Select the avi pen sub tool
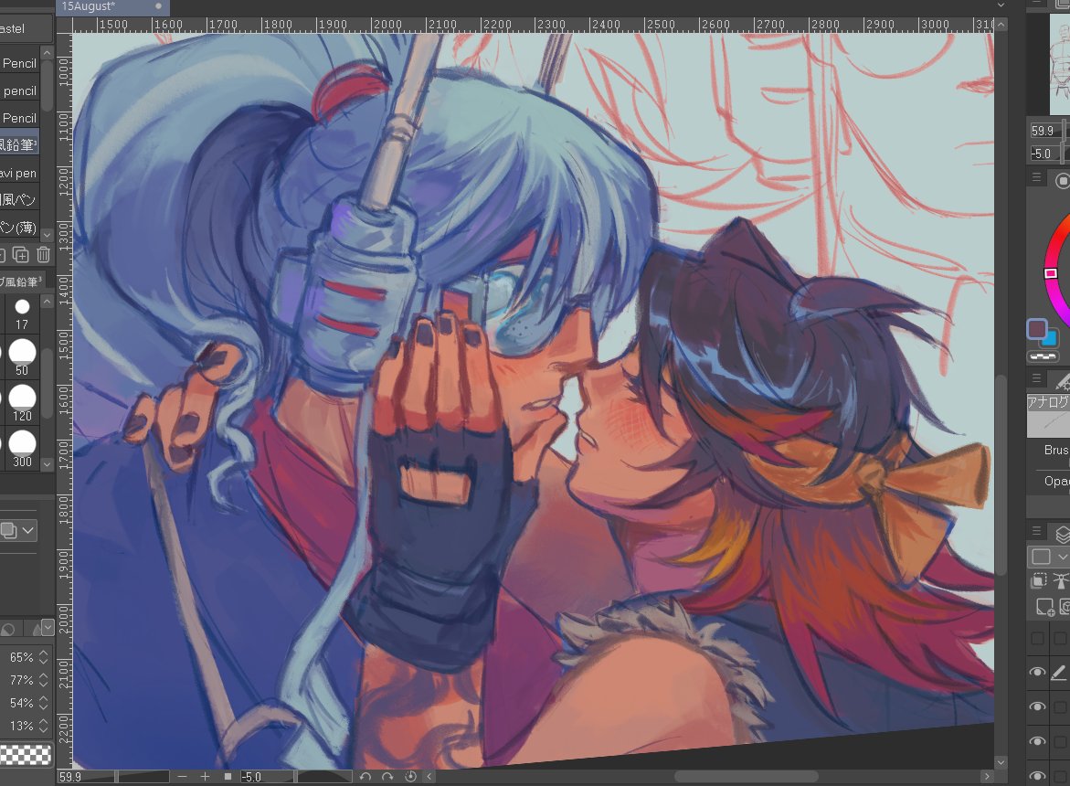Viewport: 1070px width, 786px height. [19, 173]
